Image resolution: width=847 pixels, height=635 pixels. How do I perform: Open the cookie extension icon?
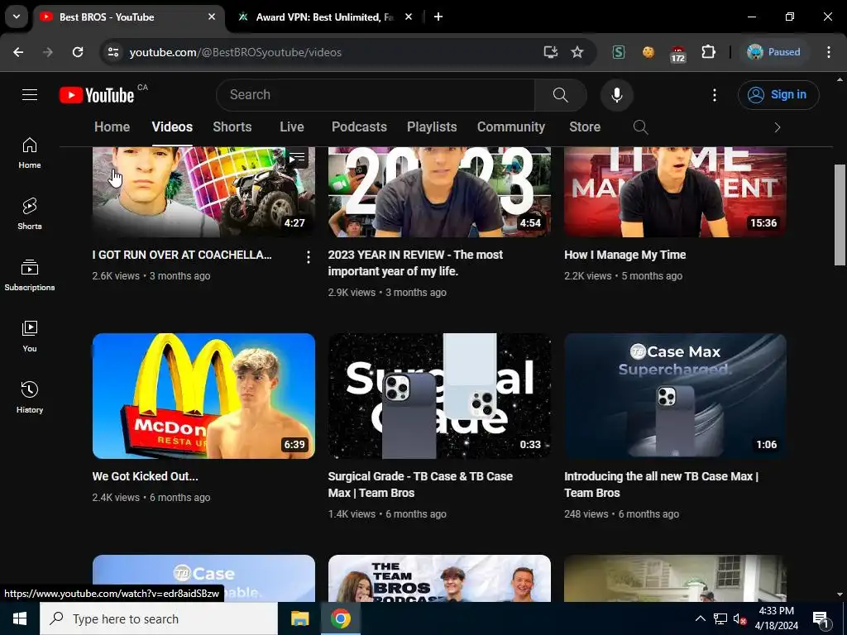648,52
